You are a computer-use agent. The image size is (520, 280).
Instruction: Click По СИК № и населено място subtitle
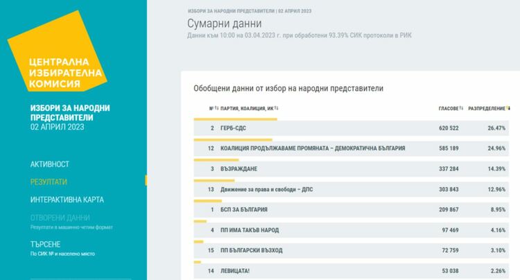tap(62, 254)
